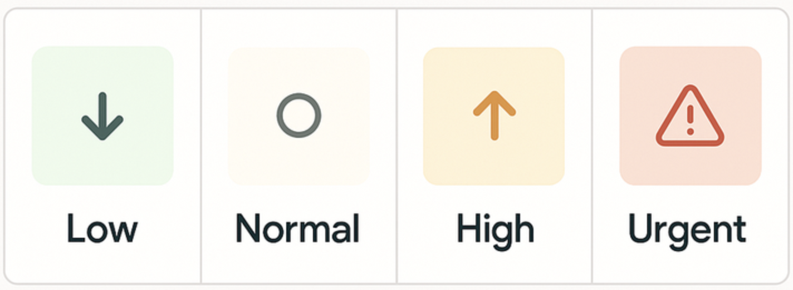Click the "Normal" text label
The height and width of the screenshot is (290, 793).
coord(297,228)
